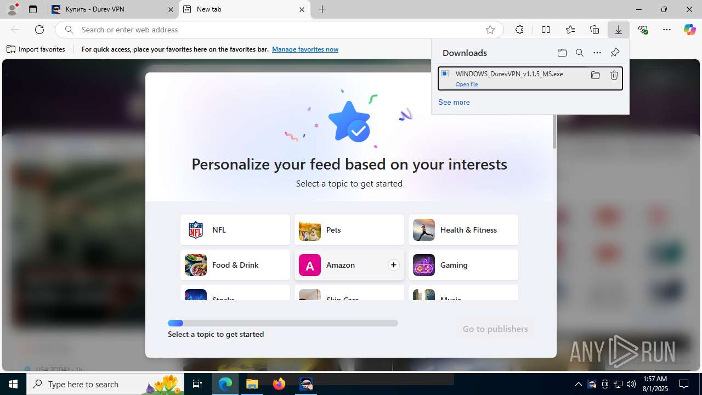Click See more in Downloads
Image resolution: width=702 pixels, height=395 pixels.
pos(454,103)
